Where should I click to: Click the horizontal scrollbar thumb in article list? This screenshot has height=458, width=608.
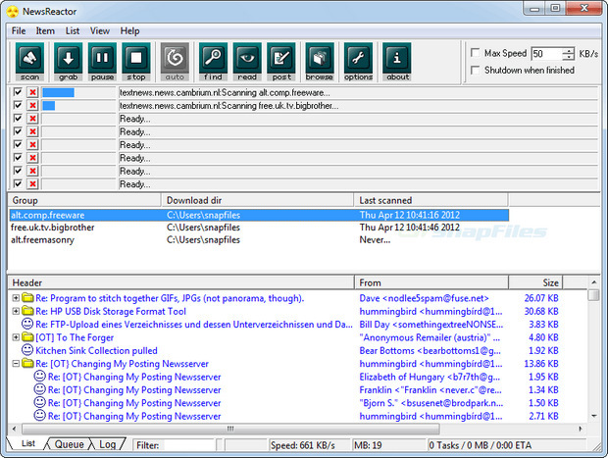click(x=230, y=429)
